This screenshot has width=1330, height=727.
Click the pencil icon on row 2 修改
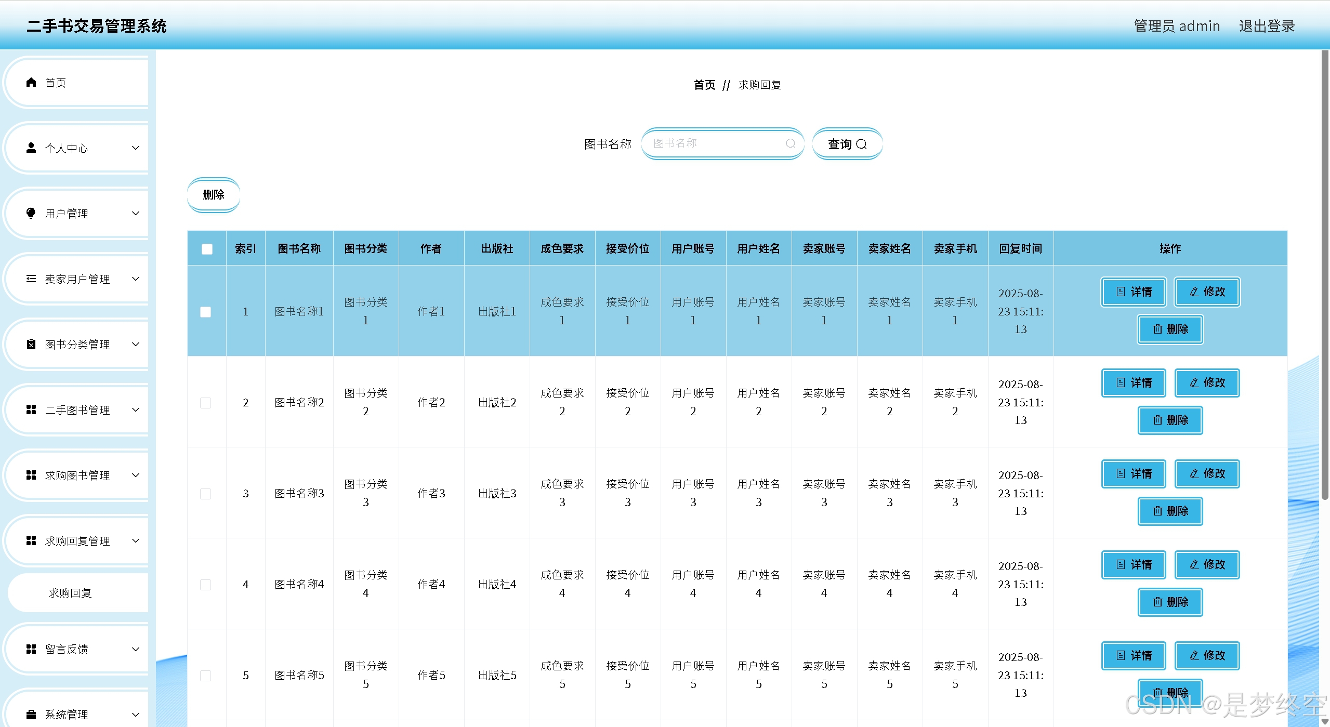click(x=1194, y=382)
